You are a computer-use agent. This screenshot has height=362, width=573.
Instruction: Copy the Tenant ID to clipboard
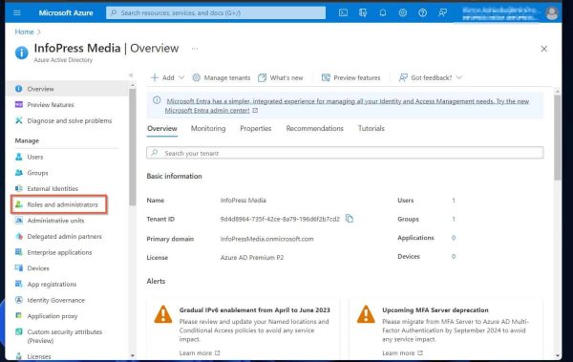350,219
